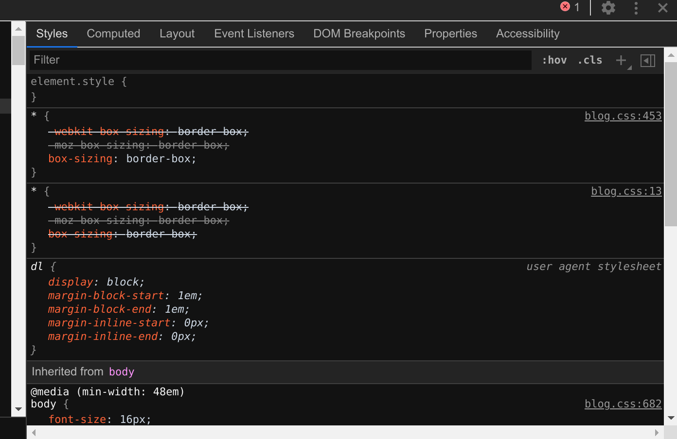Switch to the Accessibility tab

click(527, 34)
